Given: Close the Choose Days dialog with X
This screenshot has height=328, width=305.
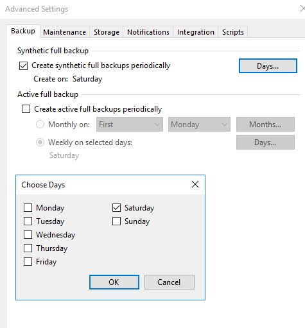Looking at the screenshot, I should 195,184.
